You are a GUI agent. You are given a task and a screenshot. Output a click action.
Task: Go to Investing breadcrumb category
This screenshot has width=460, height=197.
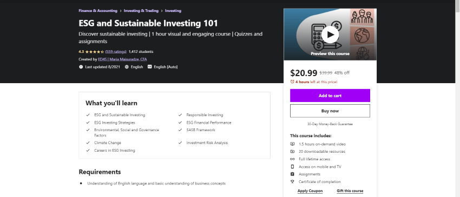coord(173,11)
